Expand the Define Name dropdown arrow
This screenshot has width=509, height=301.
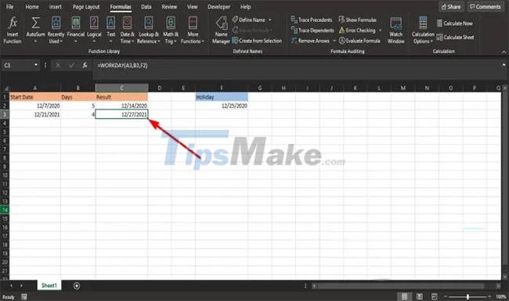point(269,20)
